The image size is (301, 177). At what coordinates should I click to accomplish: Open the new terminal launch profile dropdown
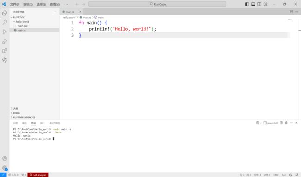[x=261, y=123]
